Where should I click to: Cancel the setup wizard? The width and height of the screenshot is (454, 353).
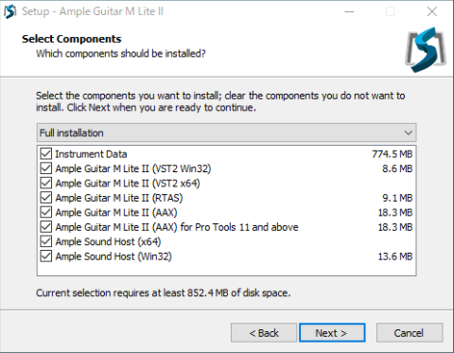click(x=410, y=332)
